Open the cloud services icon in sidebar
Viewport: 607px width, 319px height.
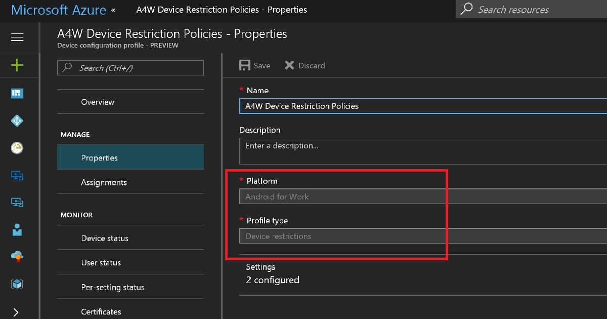pyautogui.click(x=17, y=257)
